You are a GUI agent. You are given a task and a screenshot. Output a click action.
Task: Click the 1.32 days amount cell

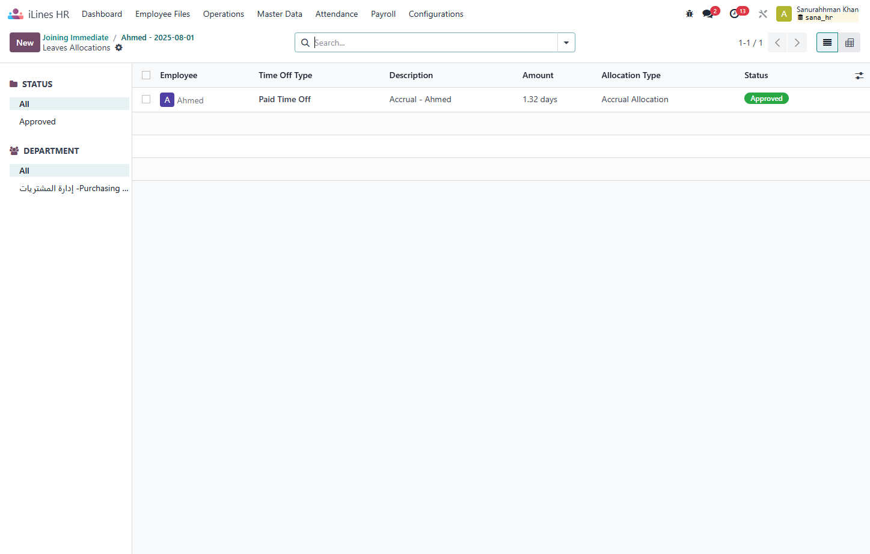540,99
